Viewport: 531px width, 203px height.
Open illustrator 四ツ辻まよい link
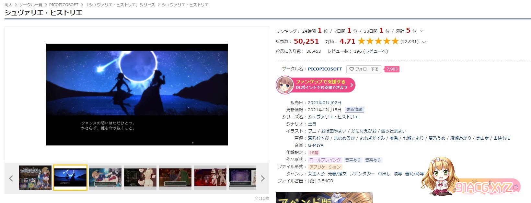[x=394, y=131]
